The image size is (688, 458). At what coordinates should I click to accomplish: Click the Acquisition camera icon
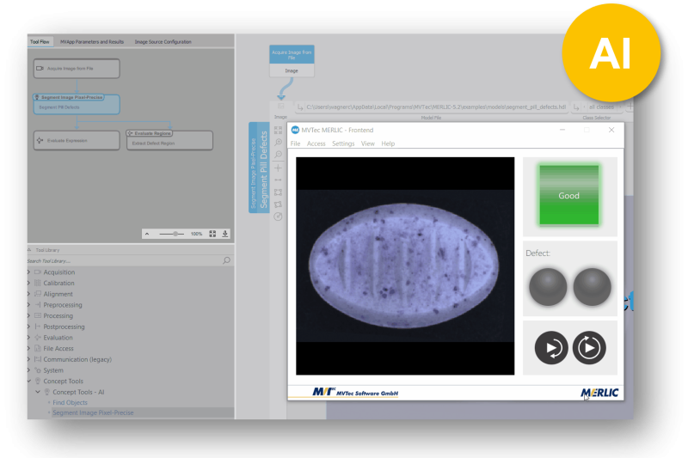click(38, 272)
